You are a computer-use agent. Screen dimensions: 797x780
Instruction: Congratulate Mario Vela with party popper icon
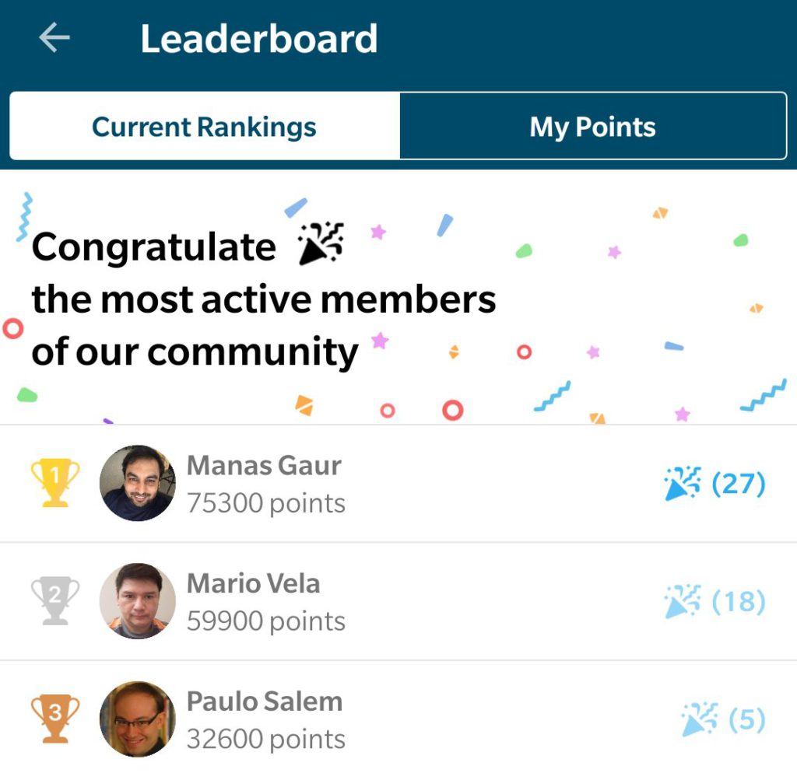click(x=683, y=601)
